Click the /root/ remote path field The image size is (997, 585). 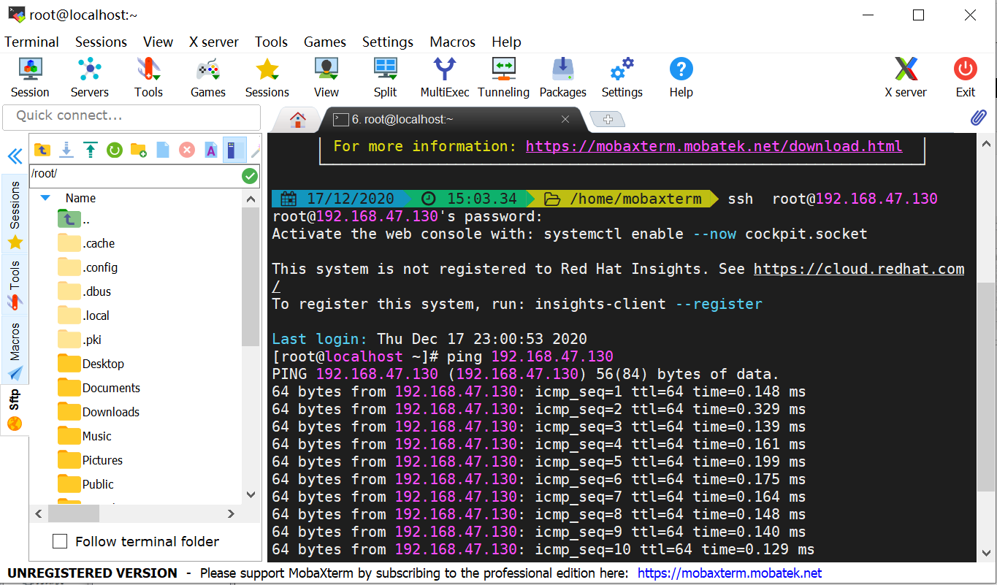pos(136,176)
